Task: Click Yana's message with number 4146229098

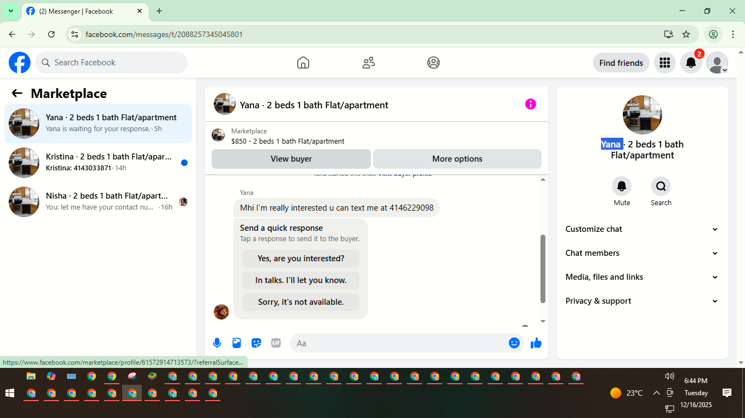Action: click(x=337, y=208)
